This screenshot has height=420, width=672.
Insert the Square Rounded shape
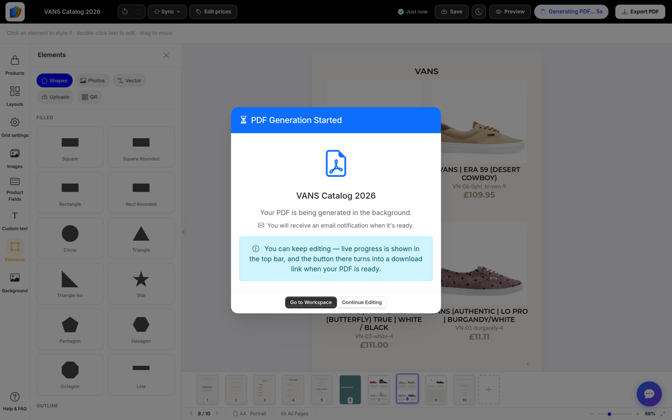(x=141, y=147)
